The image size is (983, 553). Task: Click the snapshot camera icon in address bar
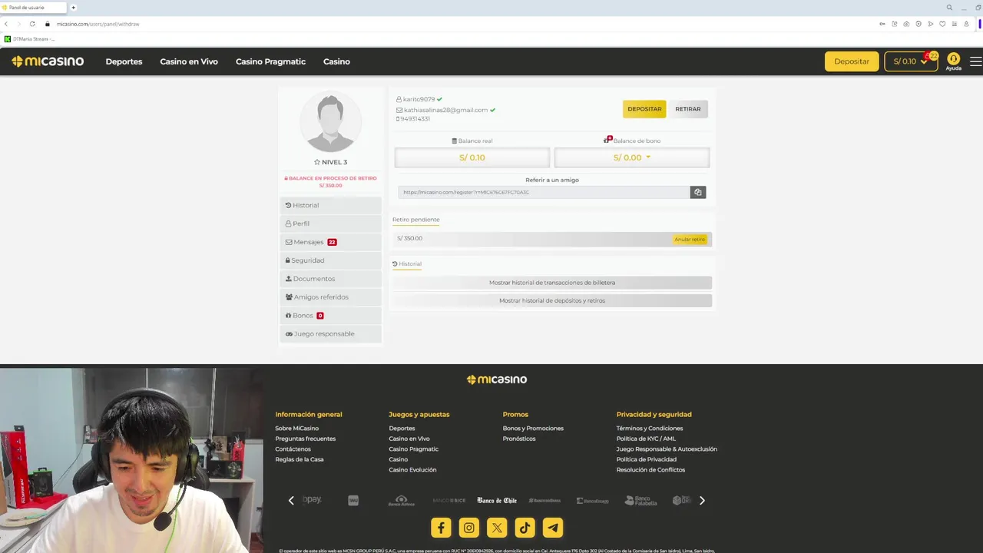pos(906,24)
